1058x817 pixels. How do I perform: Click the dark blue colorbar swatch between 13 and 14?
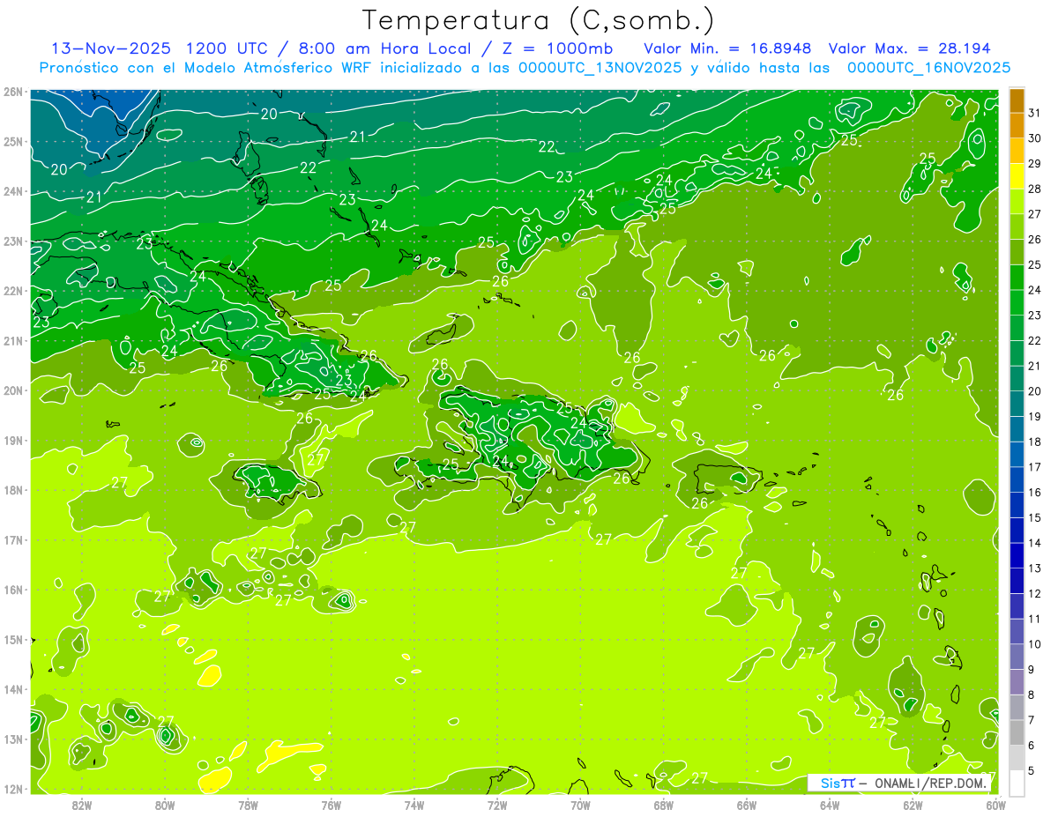pyautogui.click(x=1017, y=555)
